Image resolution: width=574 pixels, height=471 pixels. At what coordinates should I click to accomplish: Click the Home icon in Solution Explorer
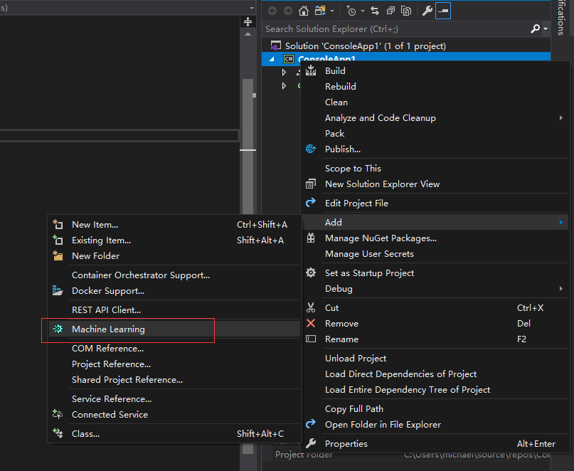(x=304, y=11)
